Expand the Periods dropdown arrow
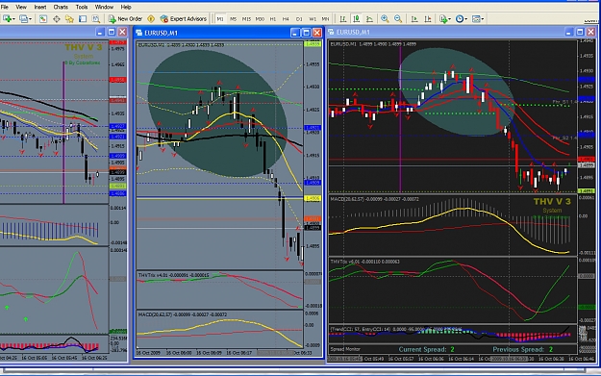Screen dimensions: 601x376 (466, 19)
